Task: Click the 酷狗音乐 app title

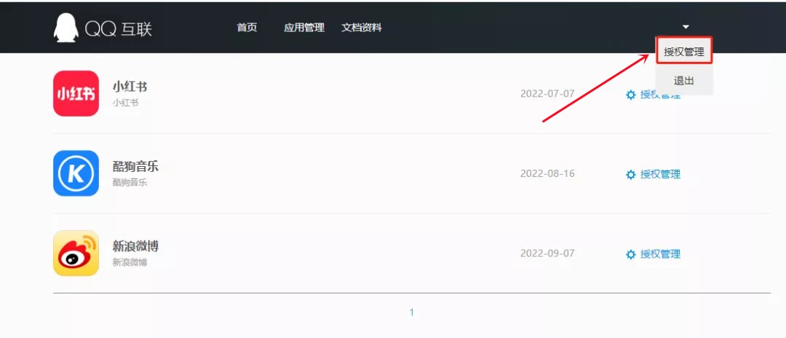Action: pos(135,167)
